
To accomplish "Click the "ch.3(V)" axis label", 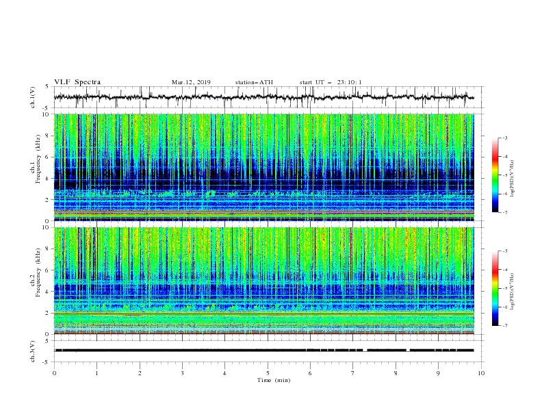I will point(33,351).
